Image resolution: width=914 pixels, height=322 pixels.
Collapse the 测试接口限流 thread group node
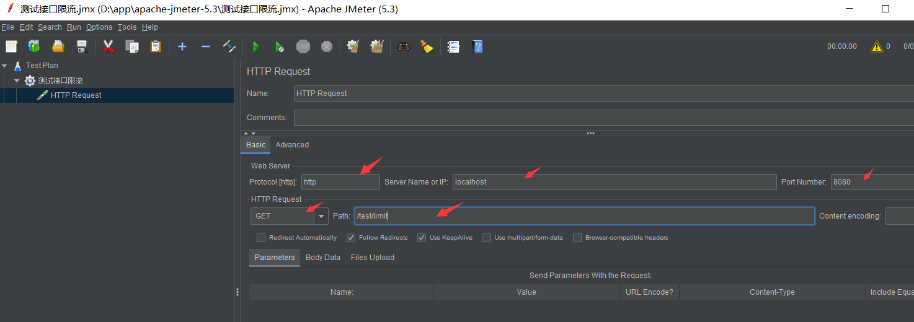point(17,80)
